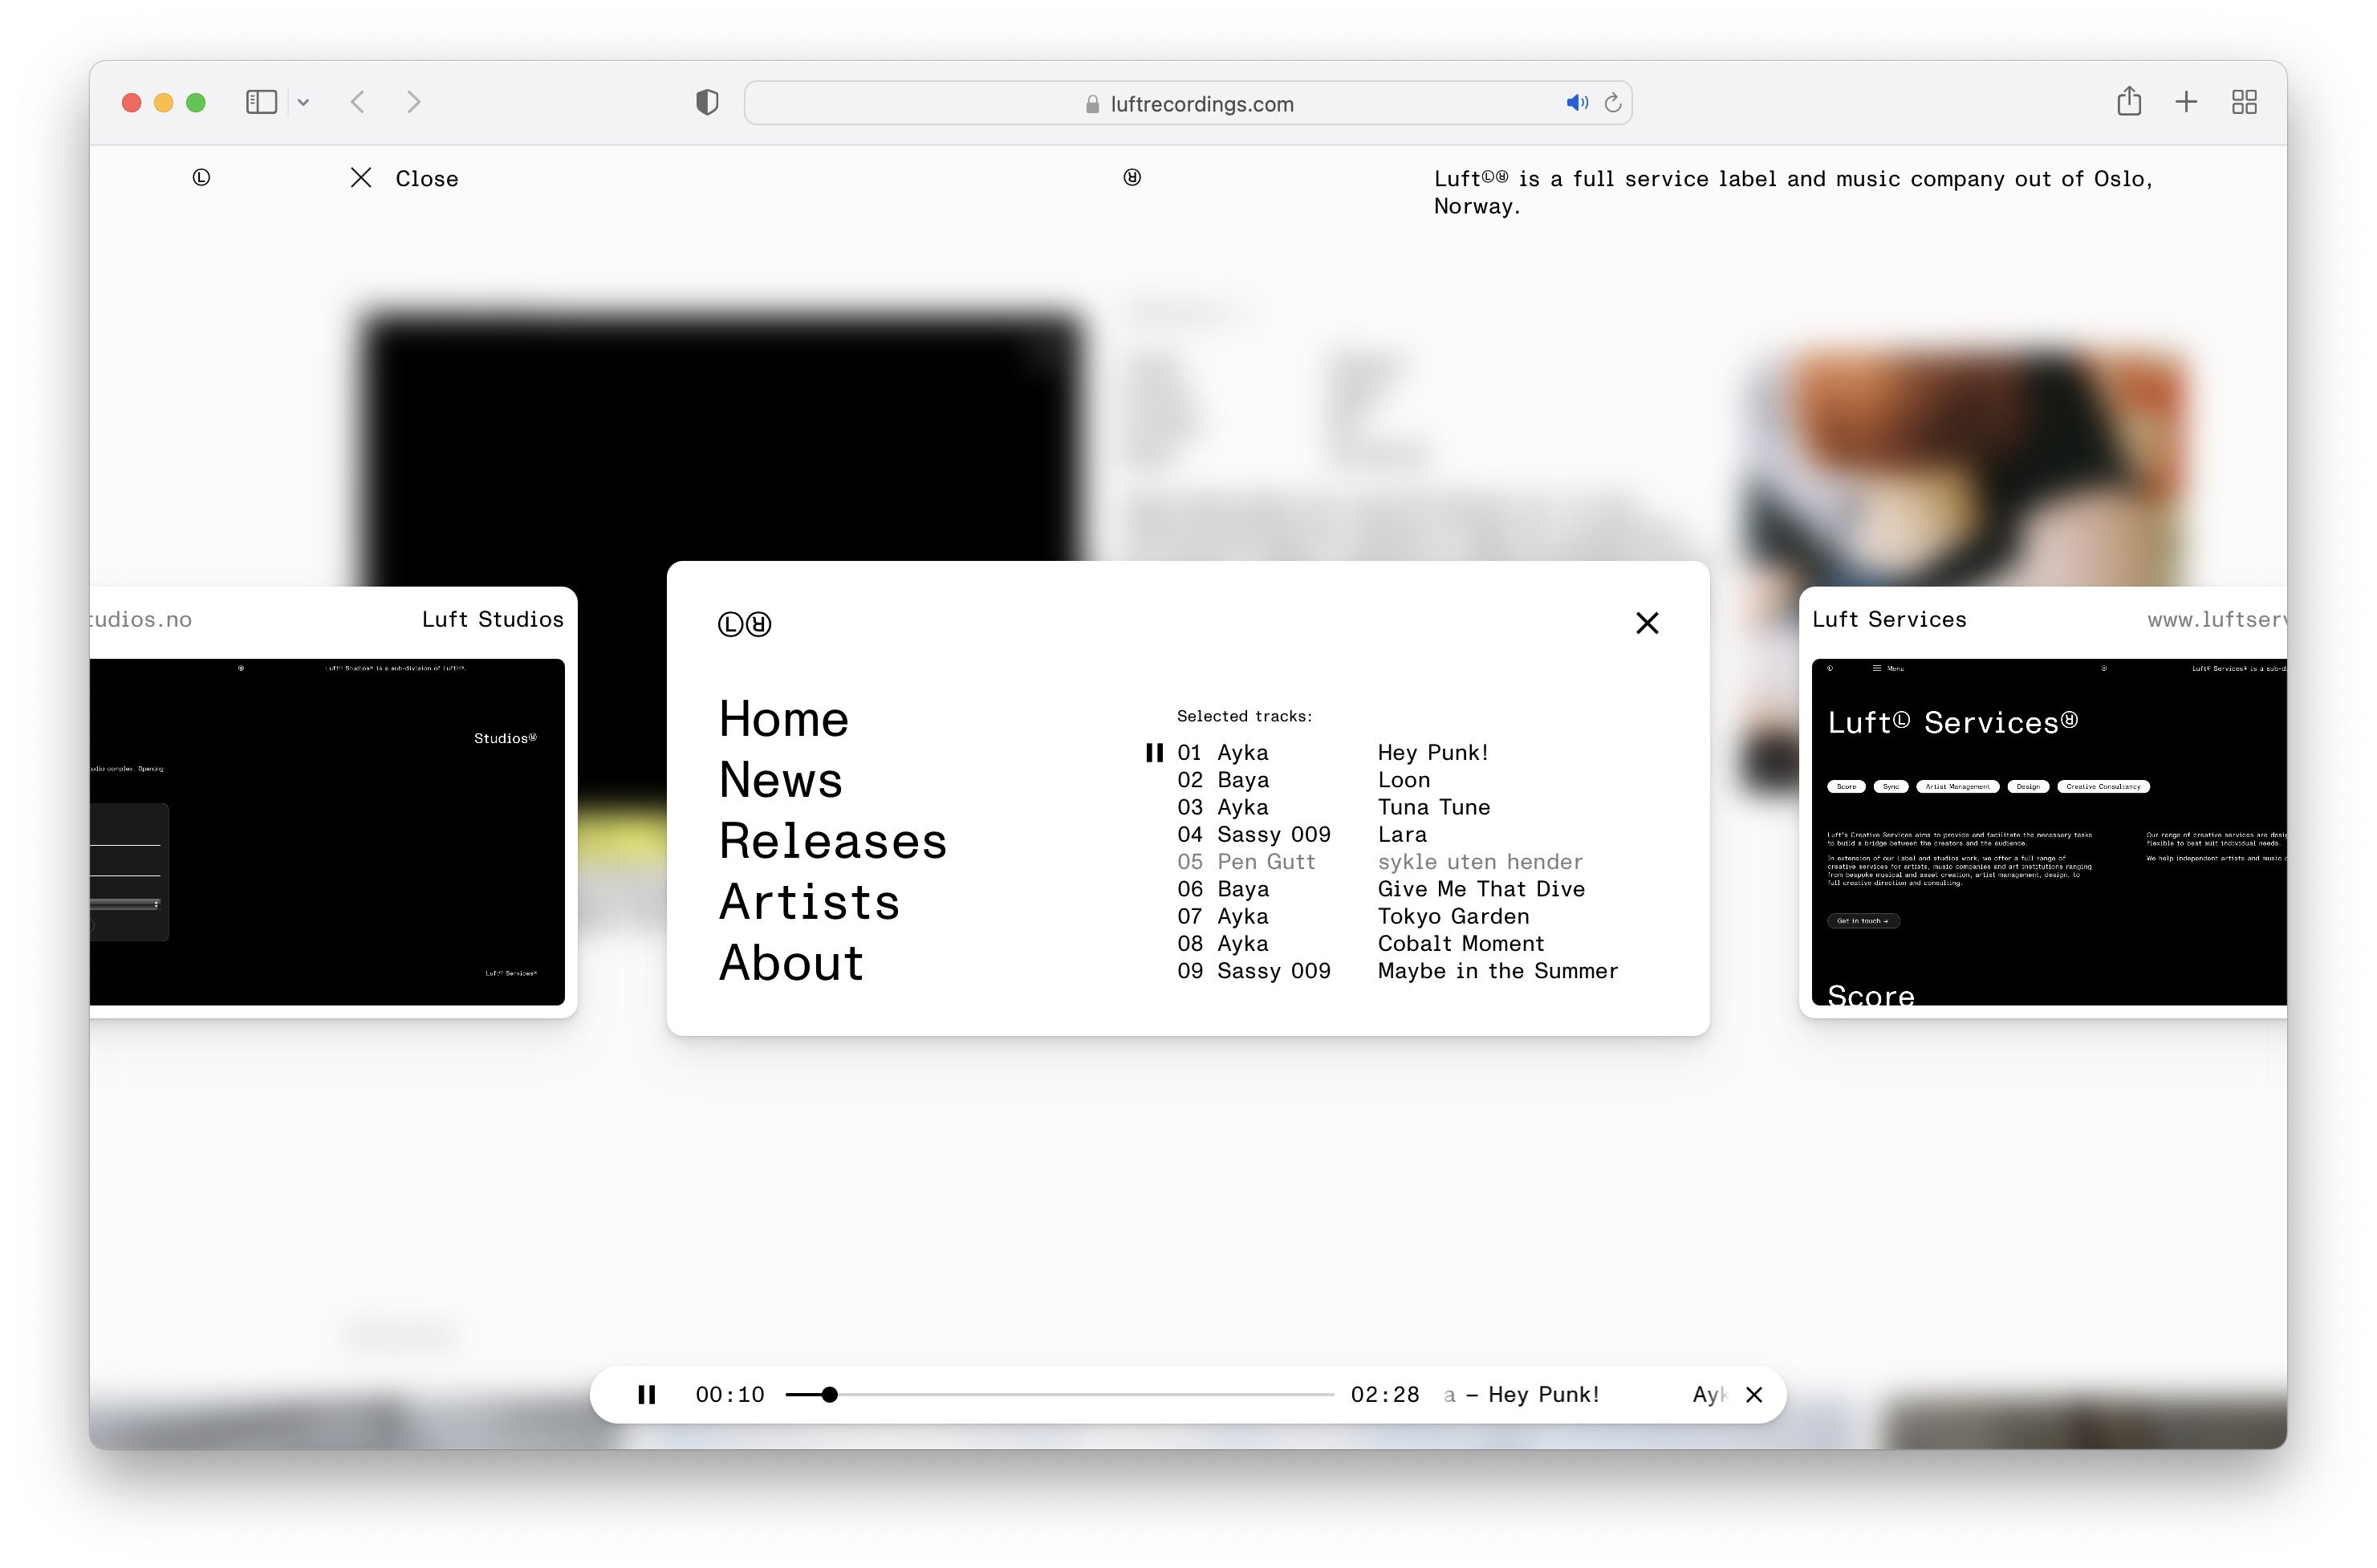Click the LR logo inside the menu panel
The image size is (2377, 1568).
744,624
